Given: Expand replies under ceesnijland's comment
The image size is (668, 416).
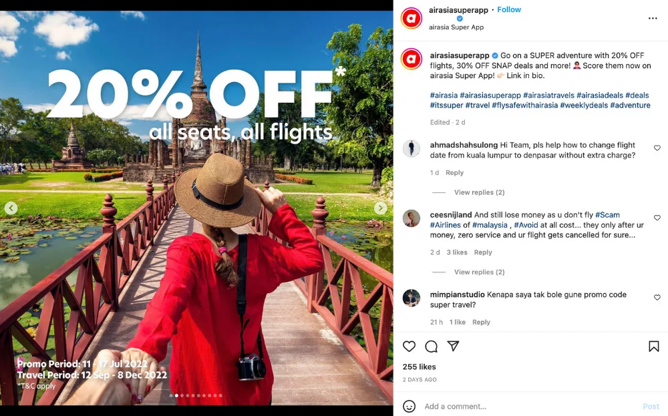Looking at the screenshot, I should pos(479,272).
